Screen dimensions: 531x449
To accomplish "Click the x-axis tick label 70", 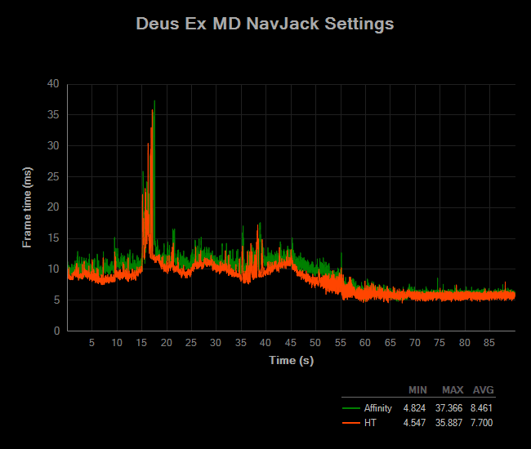I will pyautogui.click(x=415, y=343).
